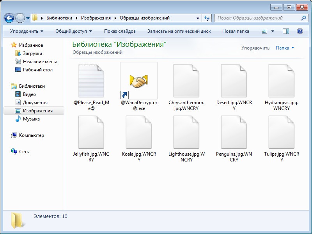The image size is (312, 234).
Task: Click the Help question mark icon
Action: pyautogui.click(x=300, y=31)
